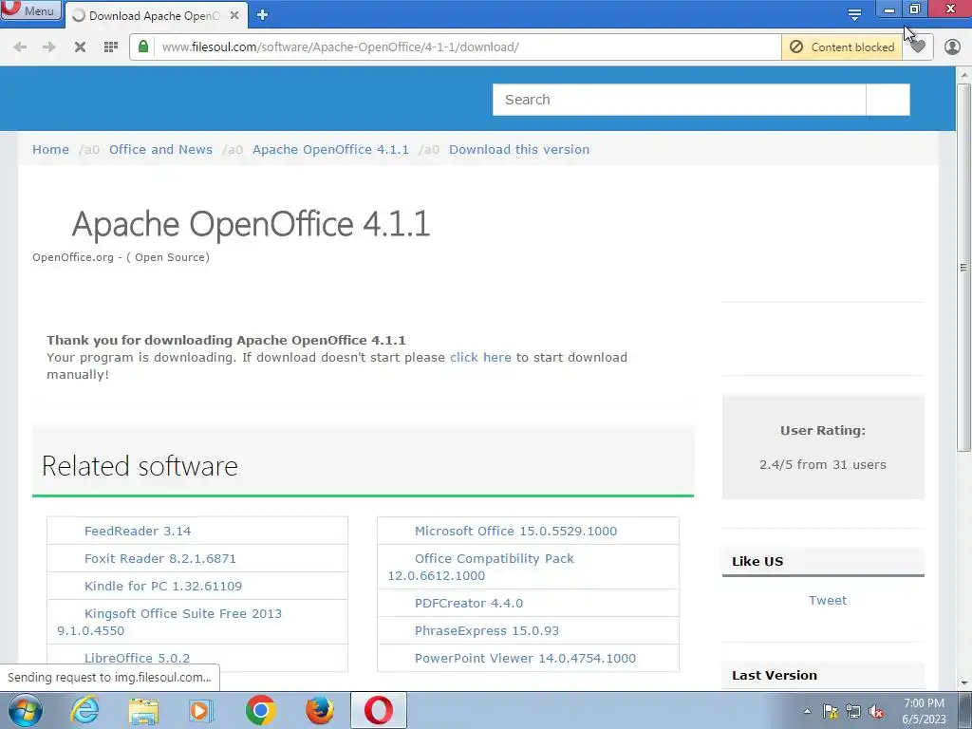972x729 pixels.
Task: Bookmark page with the heart icon
Action: click(x=918, y=47)
